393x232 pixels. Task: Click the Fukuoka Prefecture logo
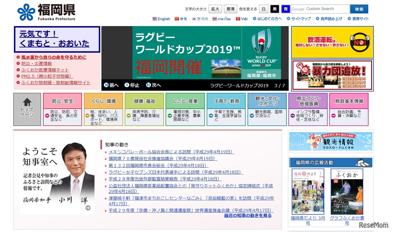click(46, 12)
